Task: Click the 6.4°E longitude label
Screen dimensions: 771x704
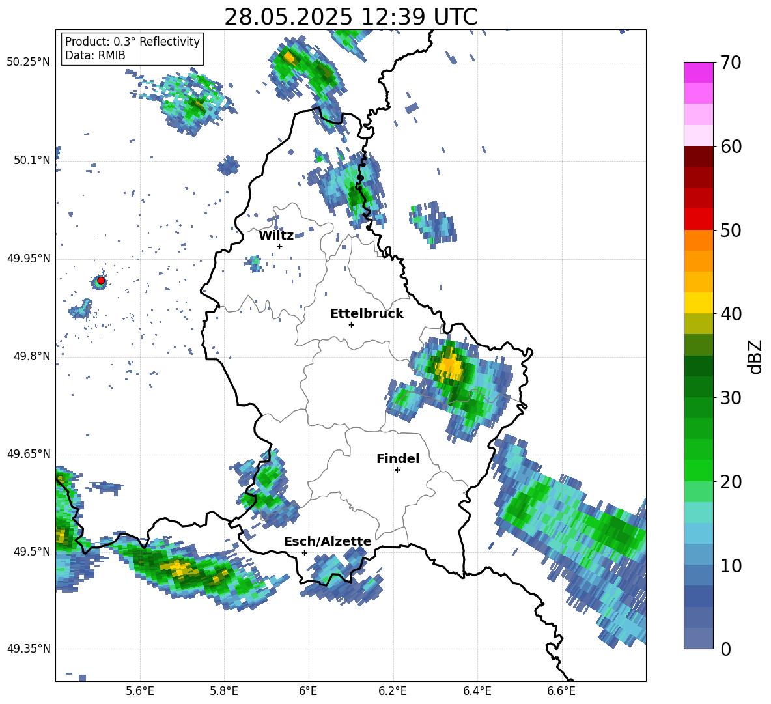Action: tap(477, 691)
